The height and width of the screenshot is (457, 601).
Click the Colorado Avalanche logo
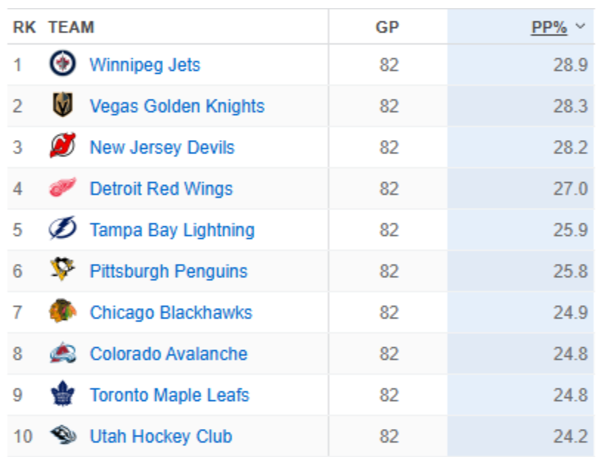63,352
